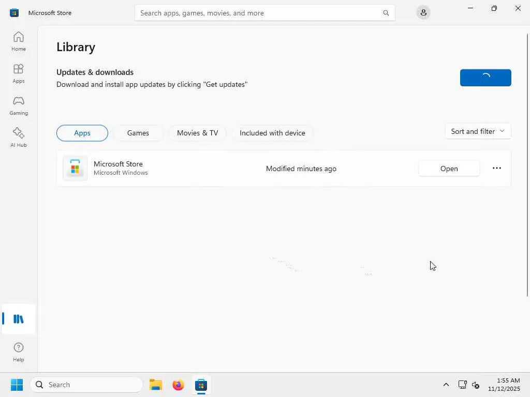
Task: Open the Apps section in sidebar
Action: (x=19, y=73)
